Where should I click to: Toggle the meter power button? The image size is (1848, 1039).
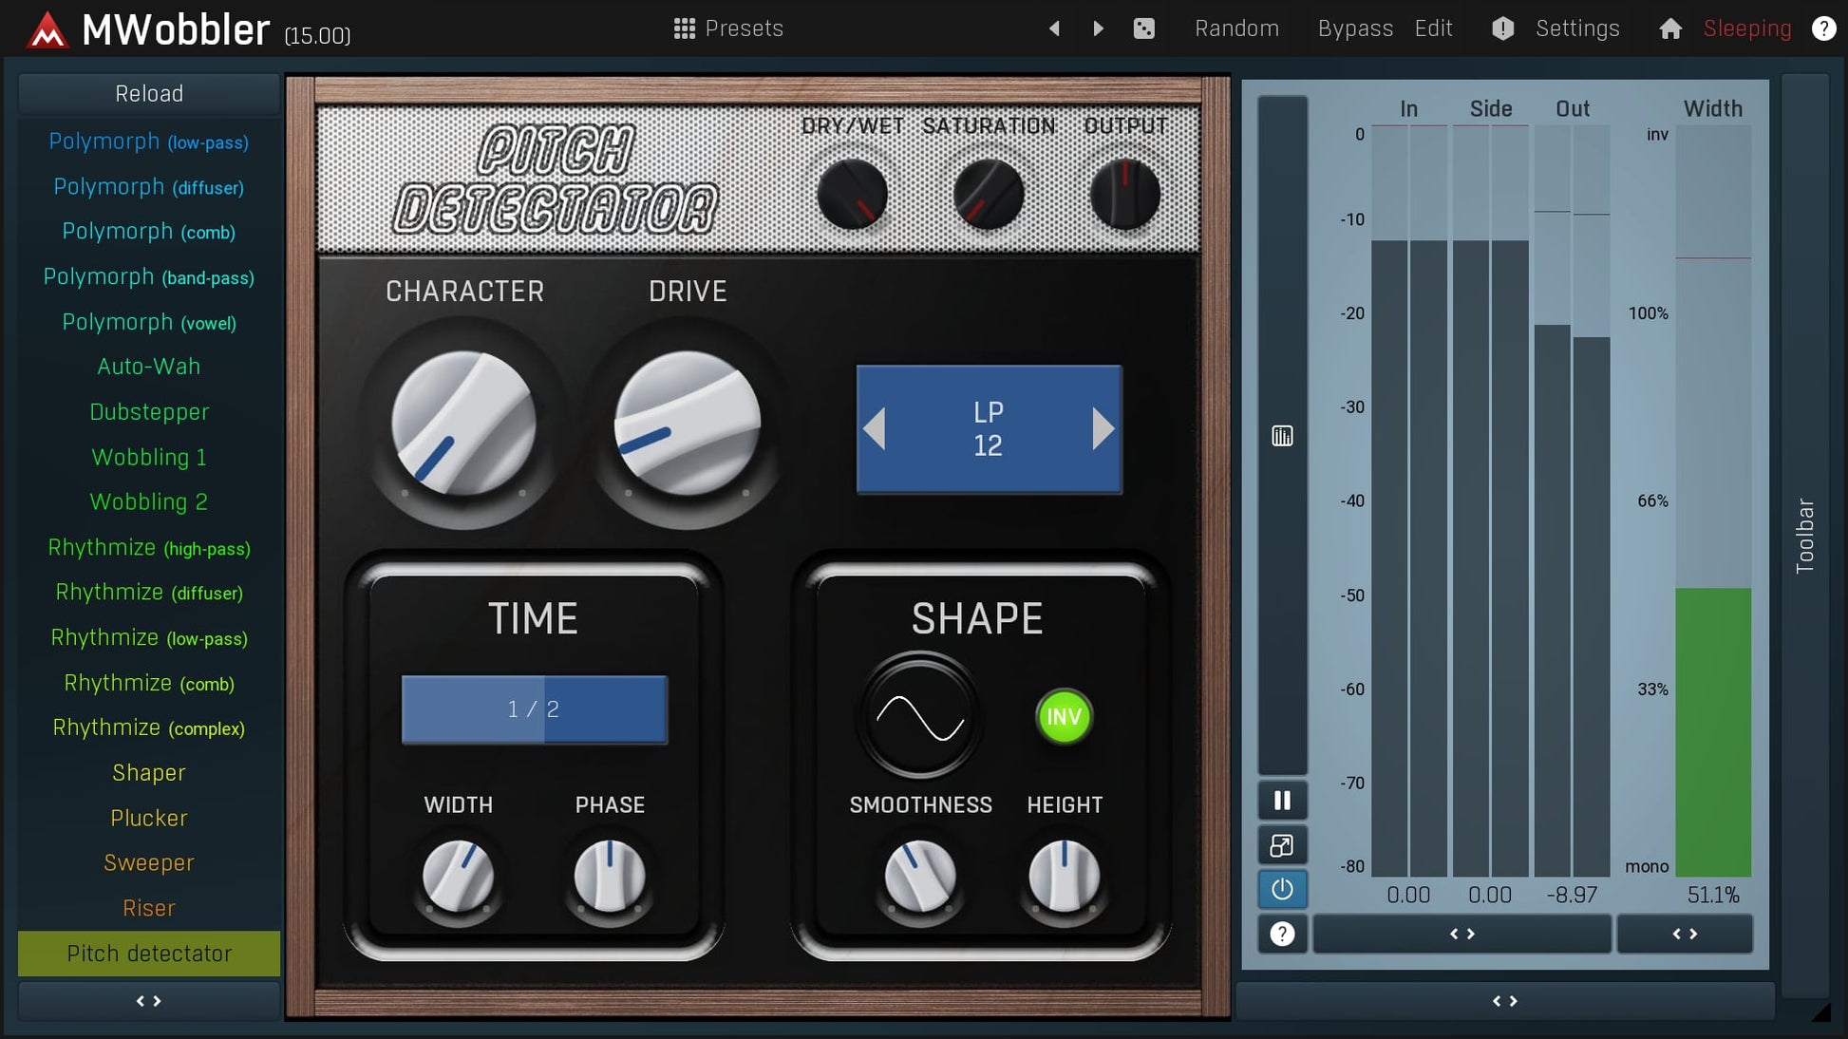(x=1282, y=890)
